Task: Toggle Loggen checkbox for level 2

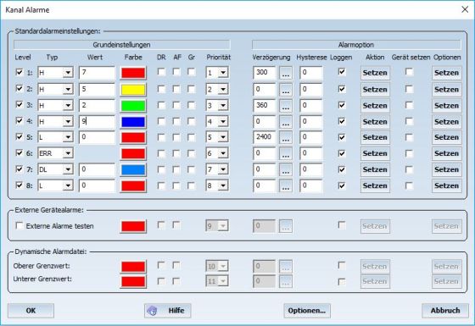Action: coord(342,89)
